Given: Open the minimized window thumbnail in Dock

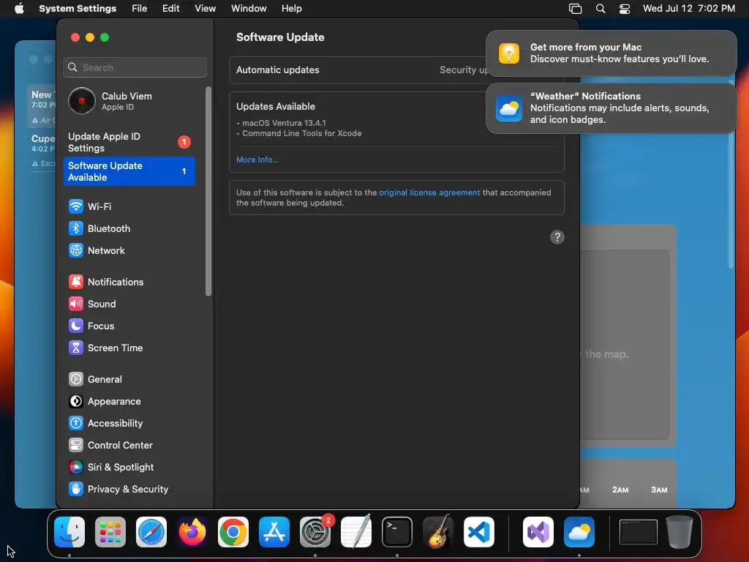Looking at the screenshot, I should coord(638,532).
